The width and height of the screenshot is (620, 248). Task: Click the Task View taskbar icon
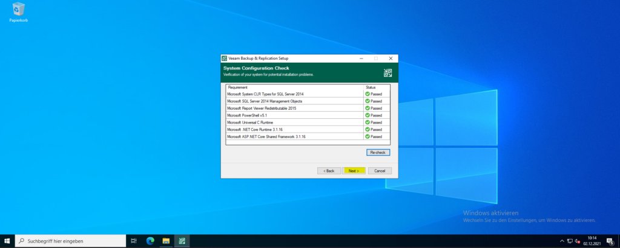pos(133,241)
